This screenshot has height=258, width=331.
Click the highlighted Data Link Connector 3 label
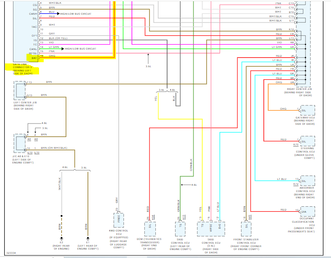pos(22,69)
